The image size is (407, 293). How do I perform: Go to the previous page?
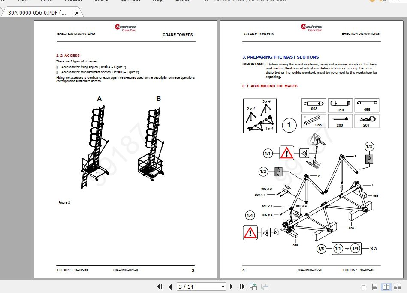(x=170, y=287)
